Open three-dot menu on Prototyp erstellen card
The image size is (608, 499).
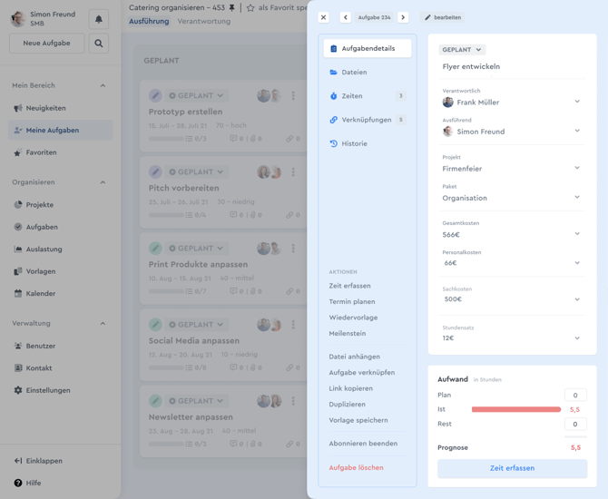pos(293,96)
